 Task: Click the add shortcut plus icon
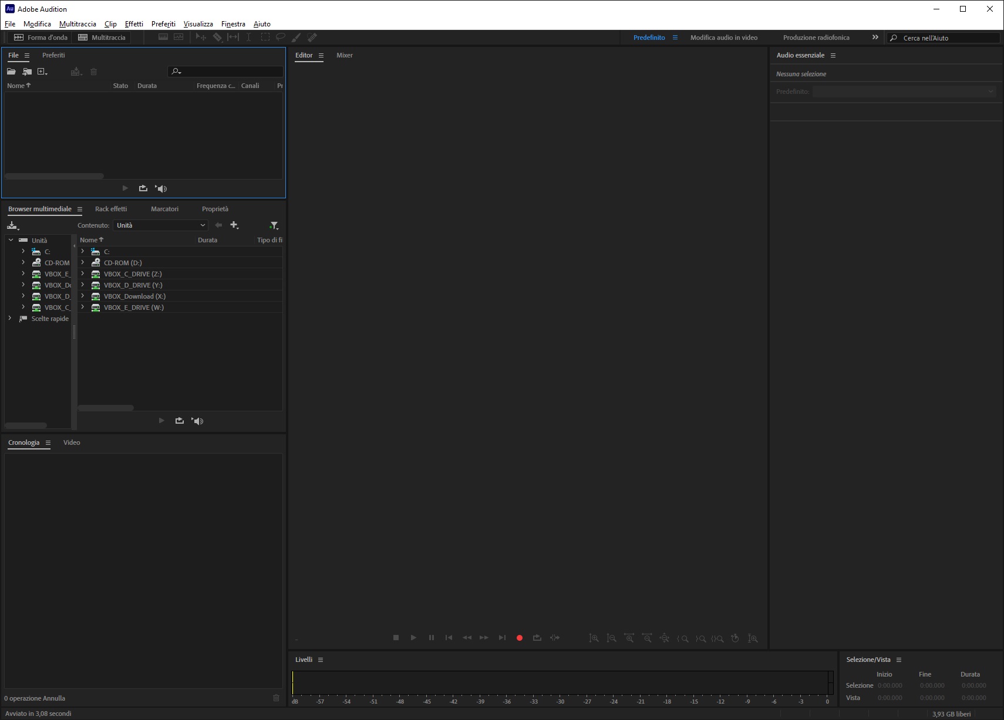(235, 225)
